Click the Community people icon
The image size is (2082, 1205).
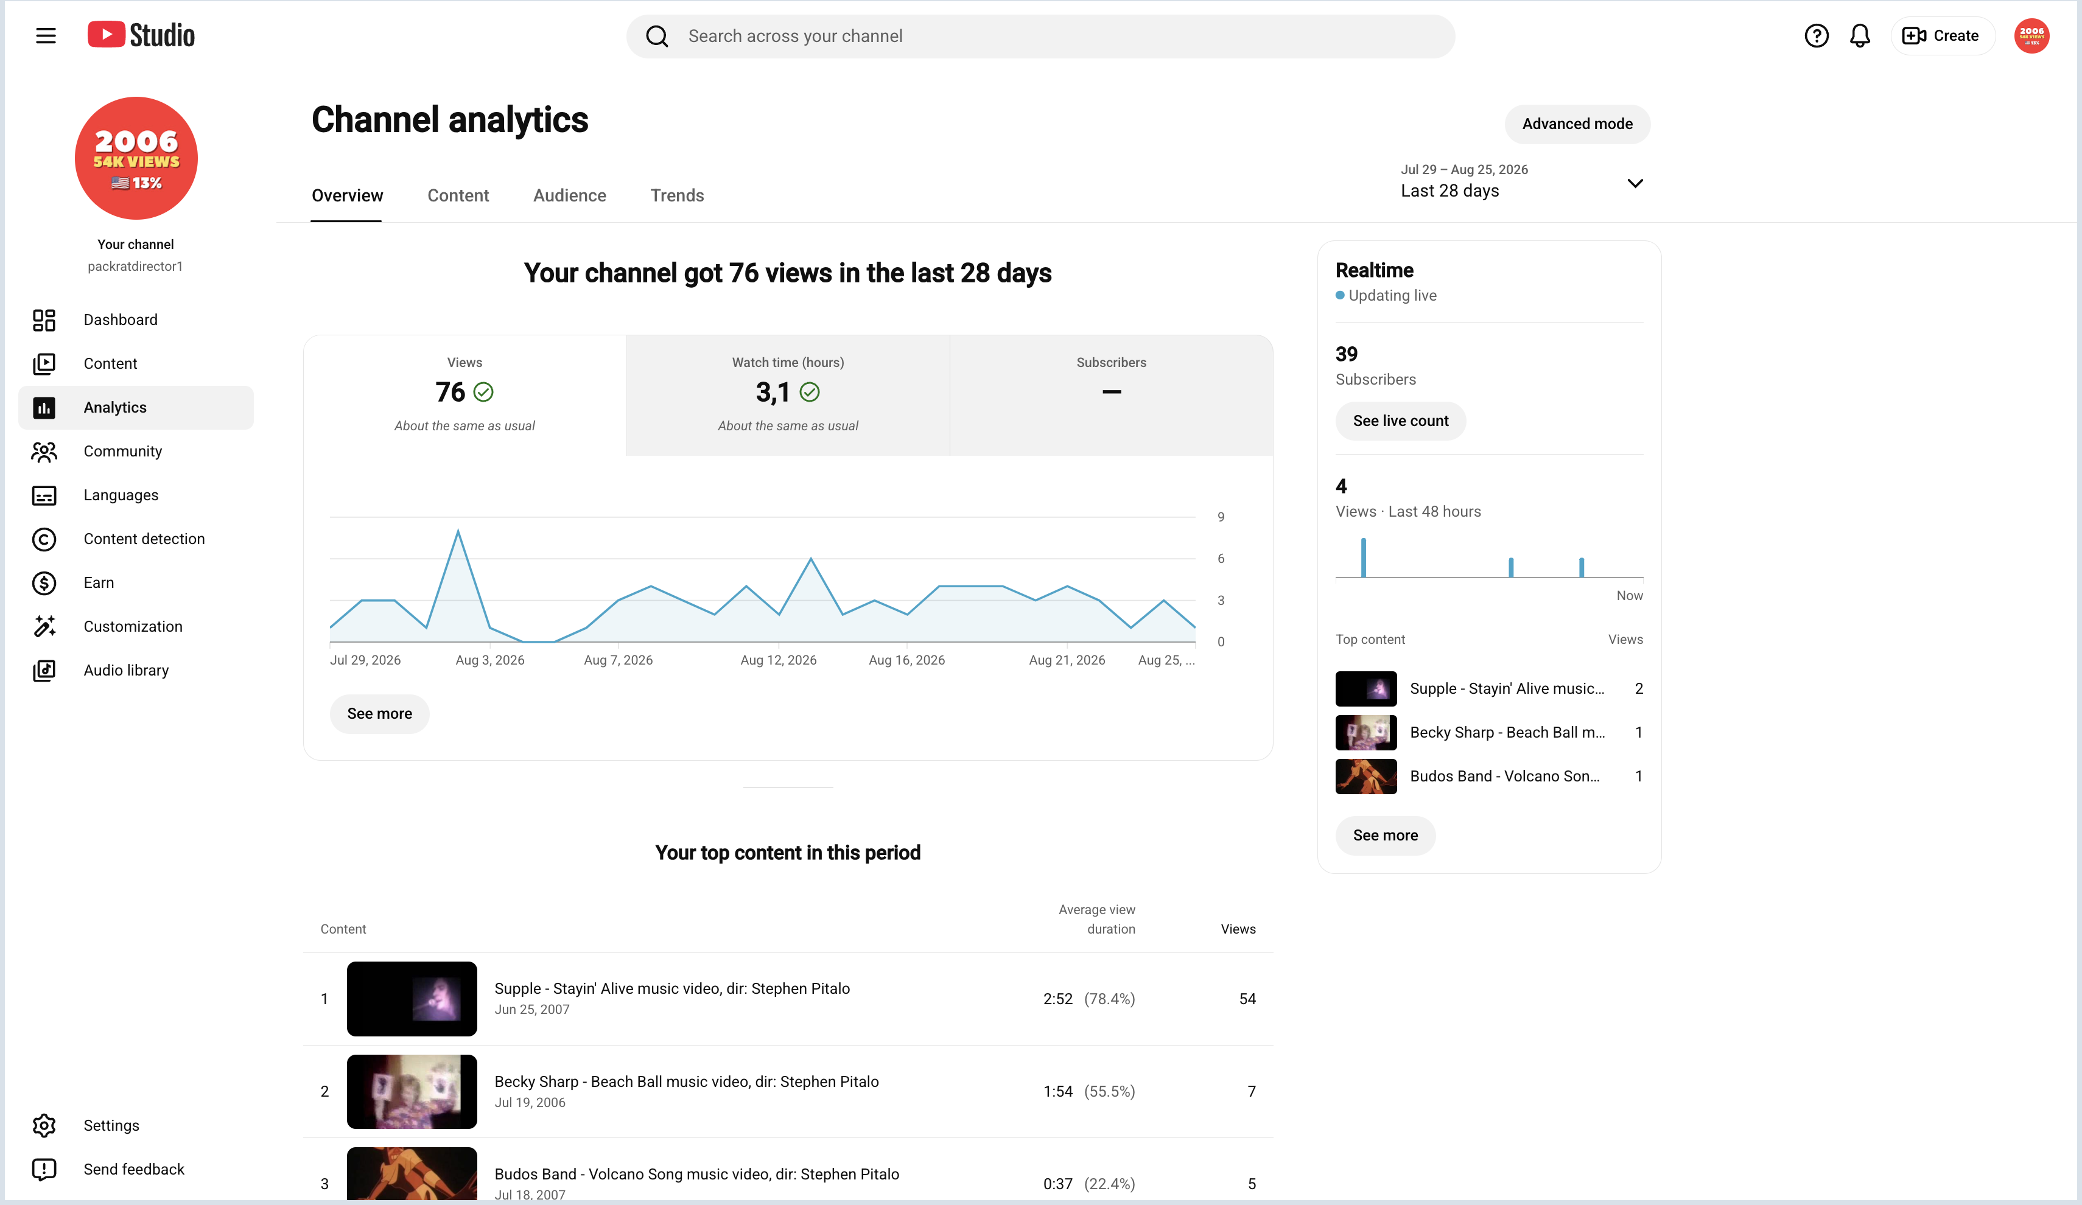44,451
